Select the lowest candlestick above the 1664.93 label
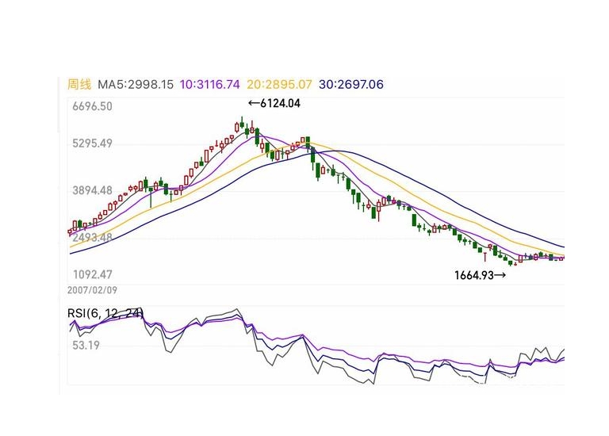 (x=512, y=262)
